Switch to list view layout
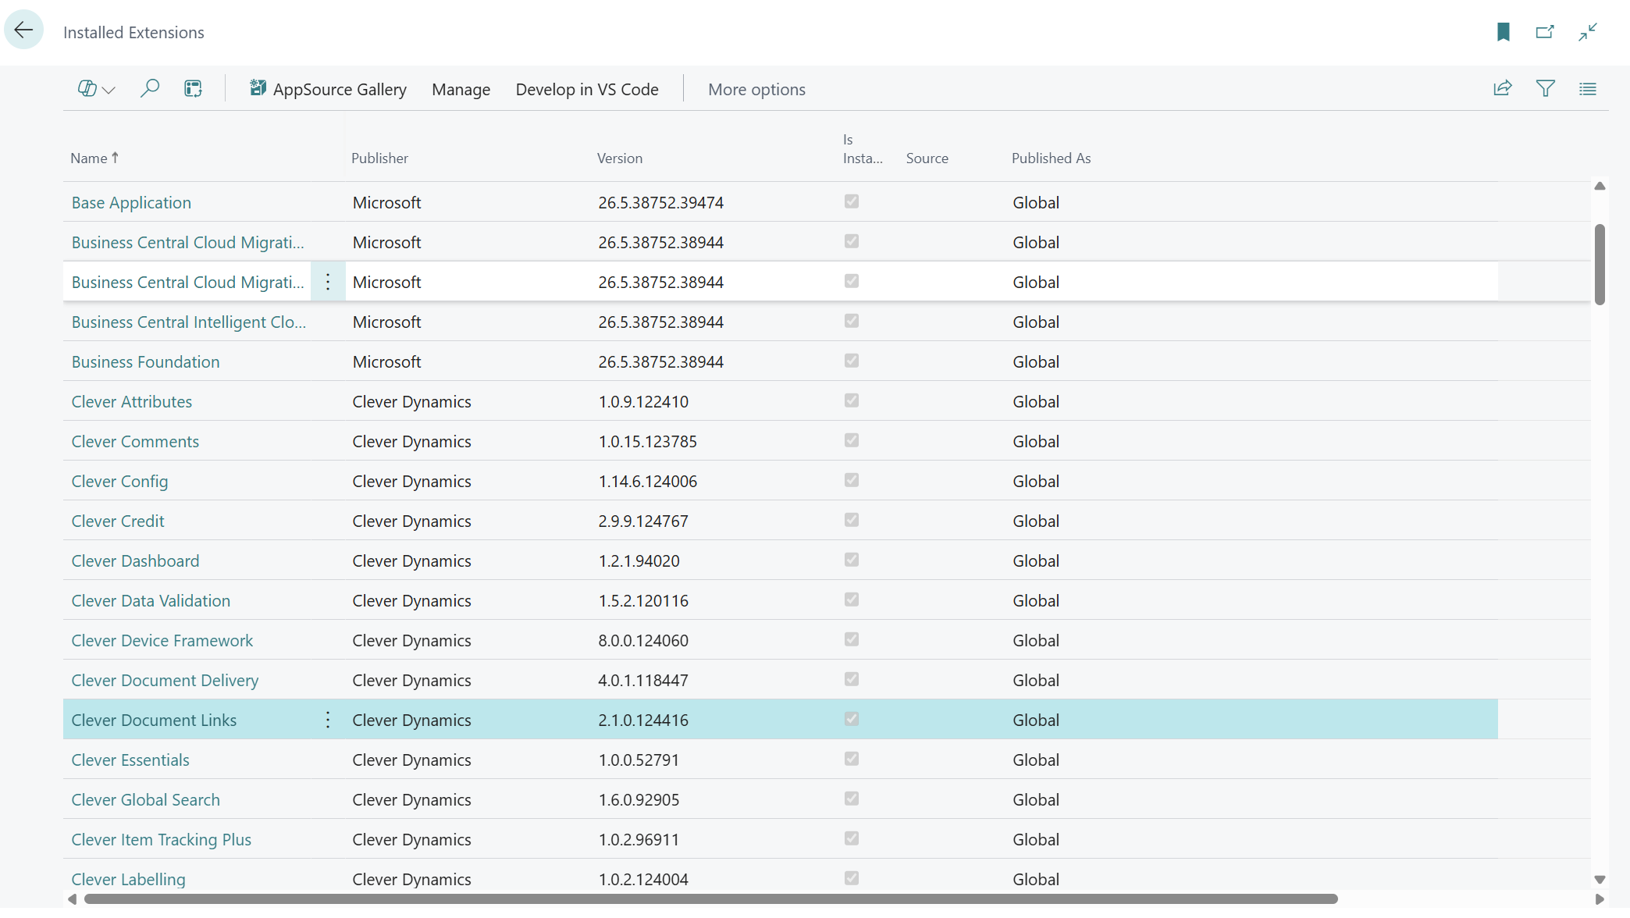This screenshot has height=918, width=1630. pos(1589,88)
